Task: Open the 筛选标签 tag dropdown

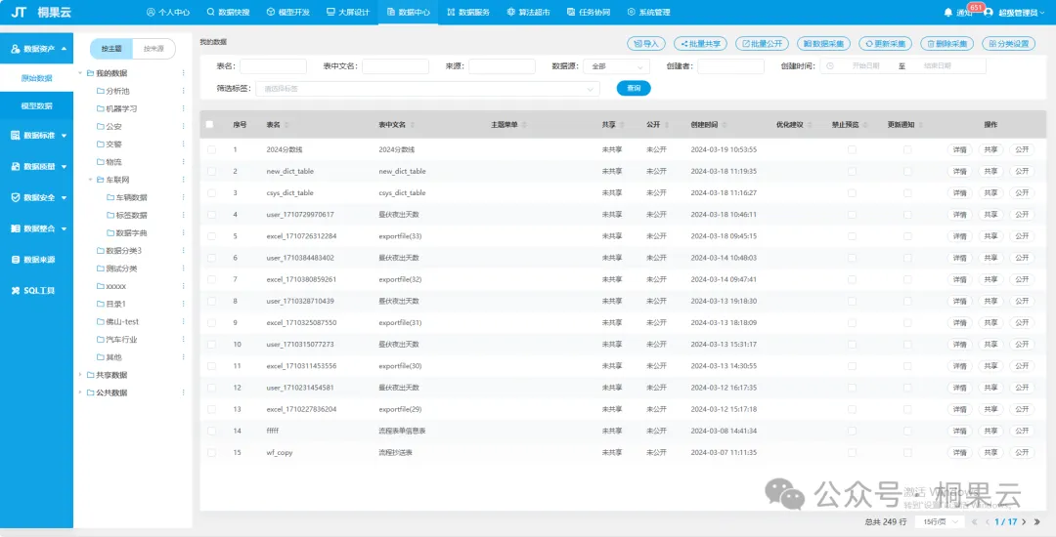Action: [x=427, y=88]
